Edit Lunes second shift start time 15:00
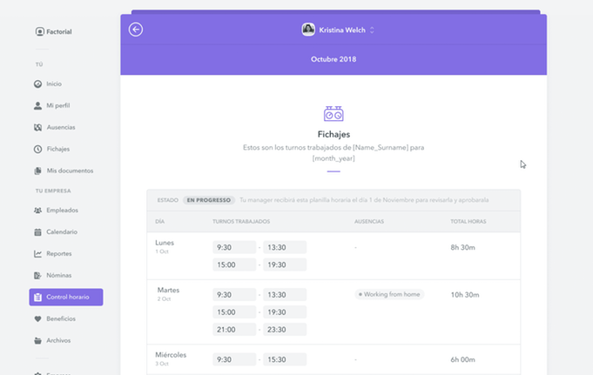 [234, 265]
